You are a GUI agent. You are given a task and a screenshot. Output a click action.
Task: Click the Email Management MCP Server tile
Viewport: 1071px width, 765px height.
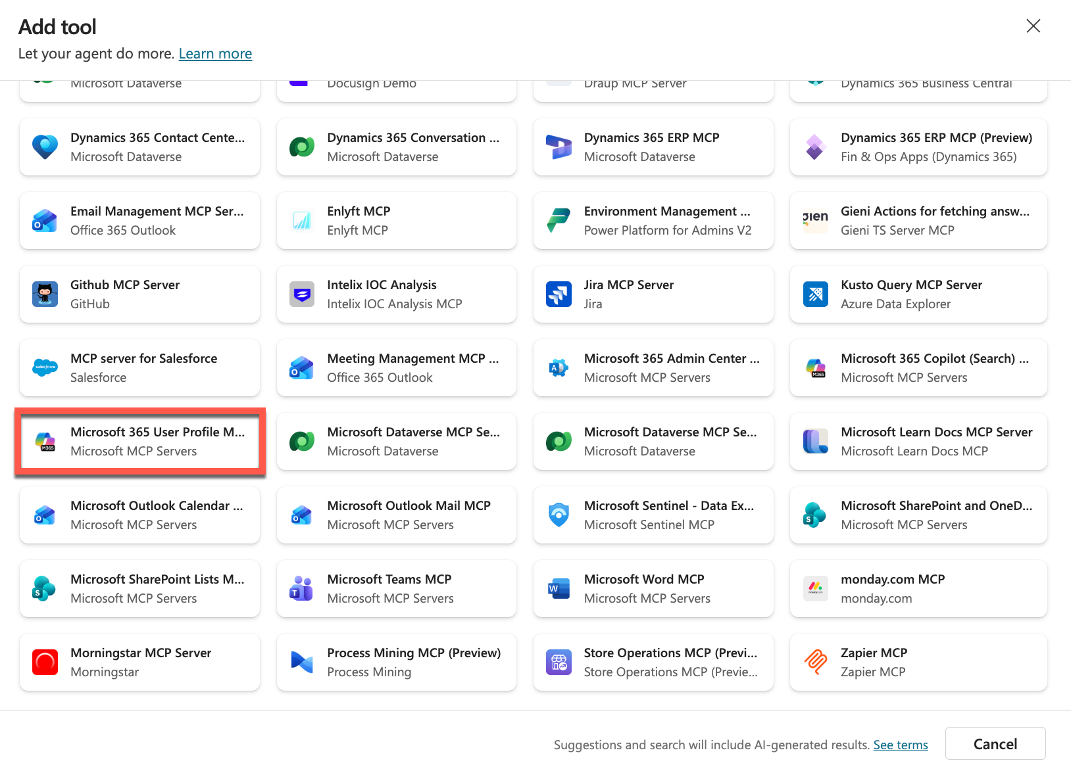click(x=139, y=220)
